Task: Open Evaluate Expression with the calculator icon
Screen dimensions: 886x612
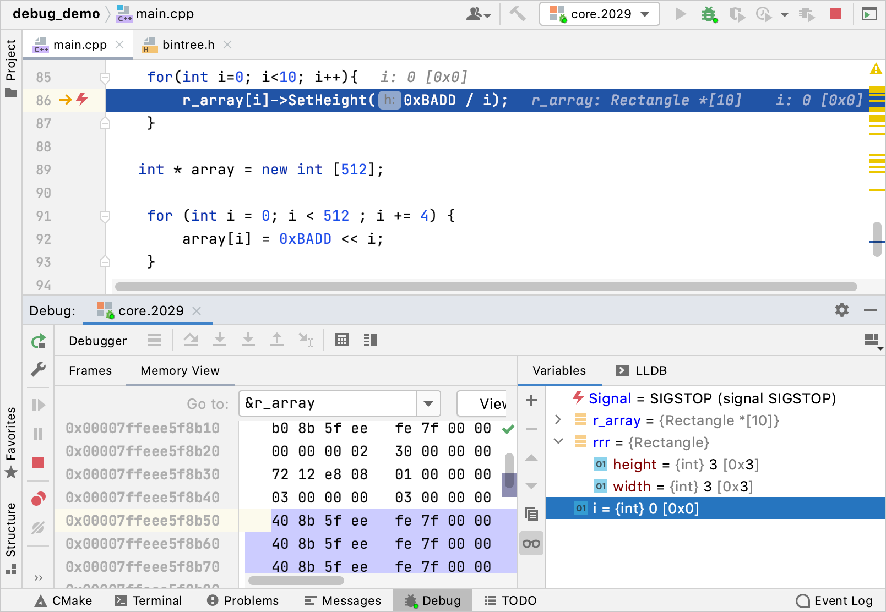Action: pyautogui.click(x=342, y=340)
